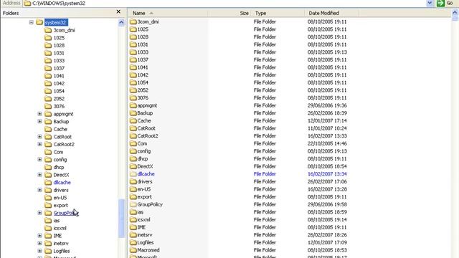Select the dllcache folder in tree
The image size is (459, 258).
click(x=62, y=182)
